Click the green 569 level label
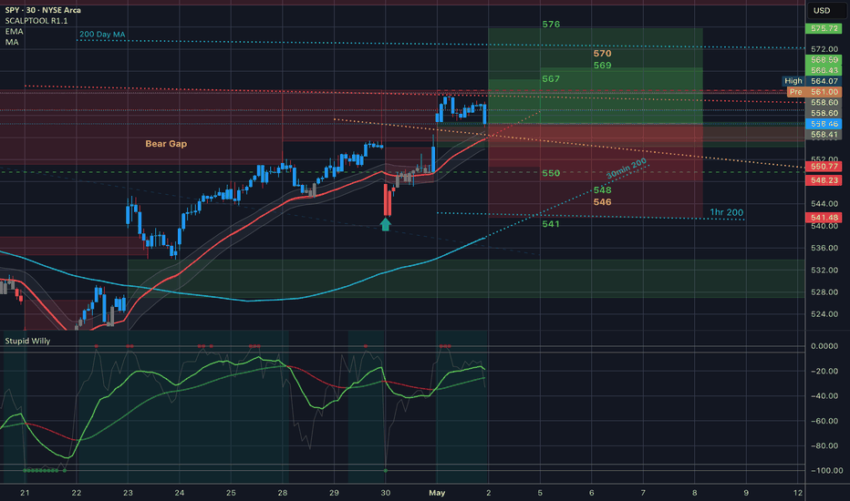Image resolution: width=850 pixels, height=501 pixels. pyautogui.click(x=602, y=66)
